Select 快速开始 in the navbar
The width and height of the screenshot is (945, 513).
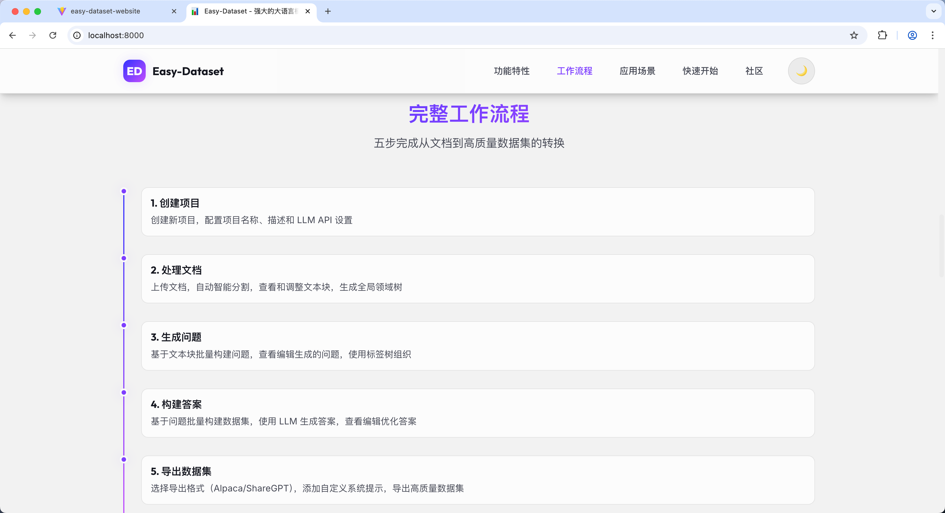click(700, 71)
